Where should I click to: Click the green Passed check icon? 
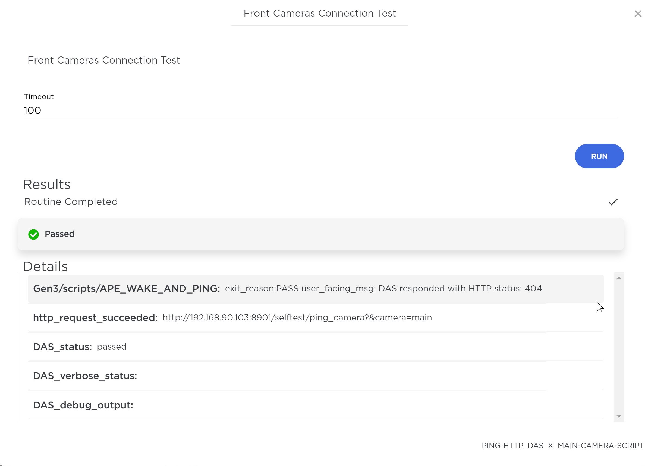(34, 235)
